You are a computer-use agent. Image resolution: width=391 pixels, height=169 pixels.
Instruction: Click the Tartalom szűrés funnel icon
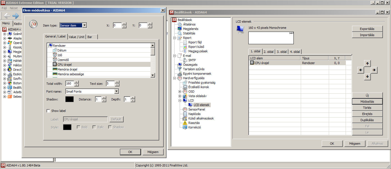coord(180,69)
